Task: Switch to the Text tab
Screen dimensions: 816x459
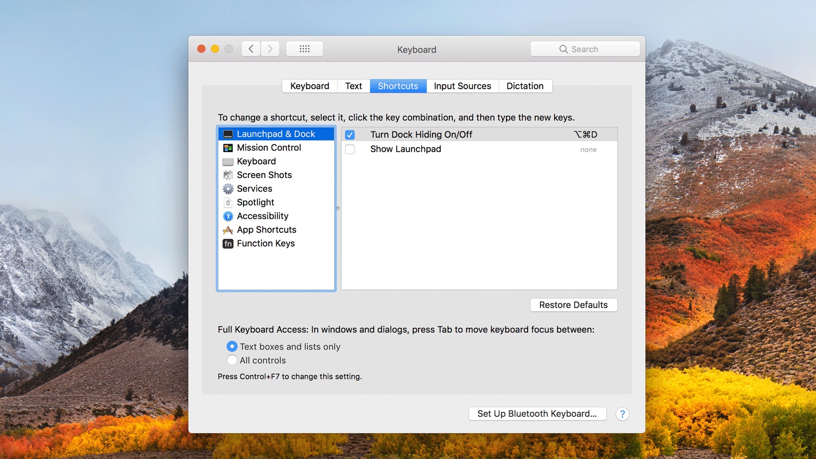Action: (353, 86)
